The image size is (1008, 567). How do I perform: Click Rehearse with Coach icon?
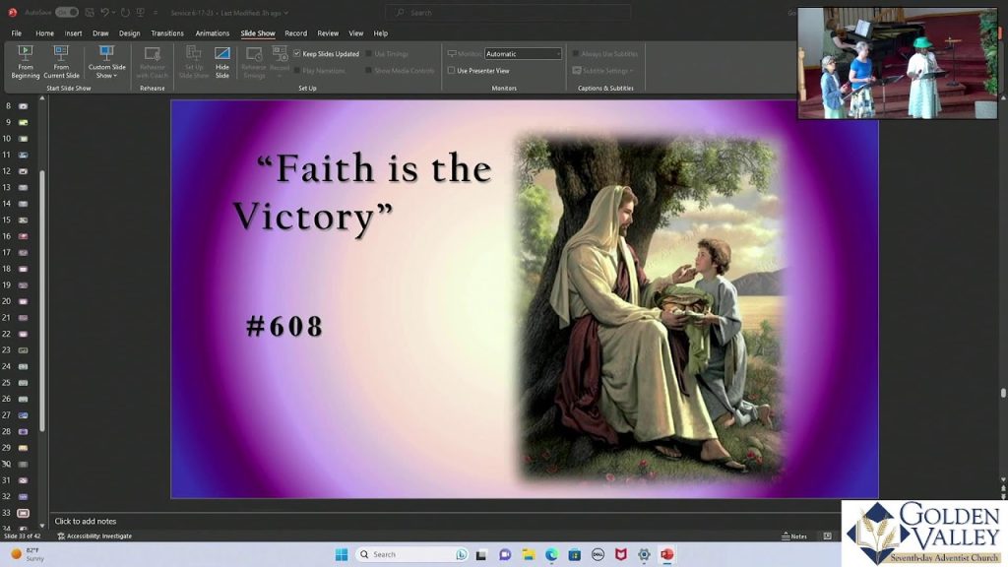153,62
